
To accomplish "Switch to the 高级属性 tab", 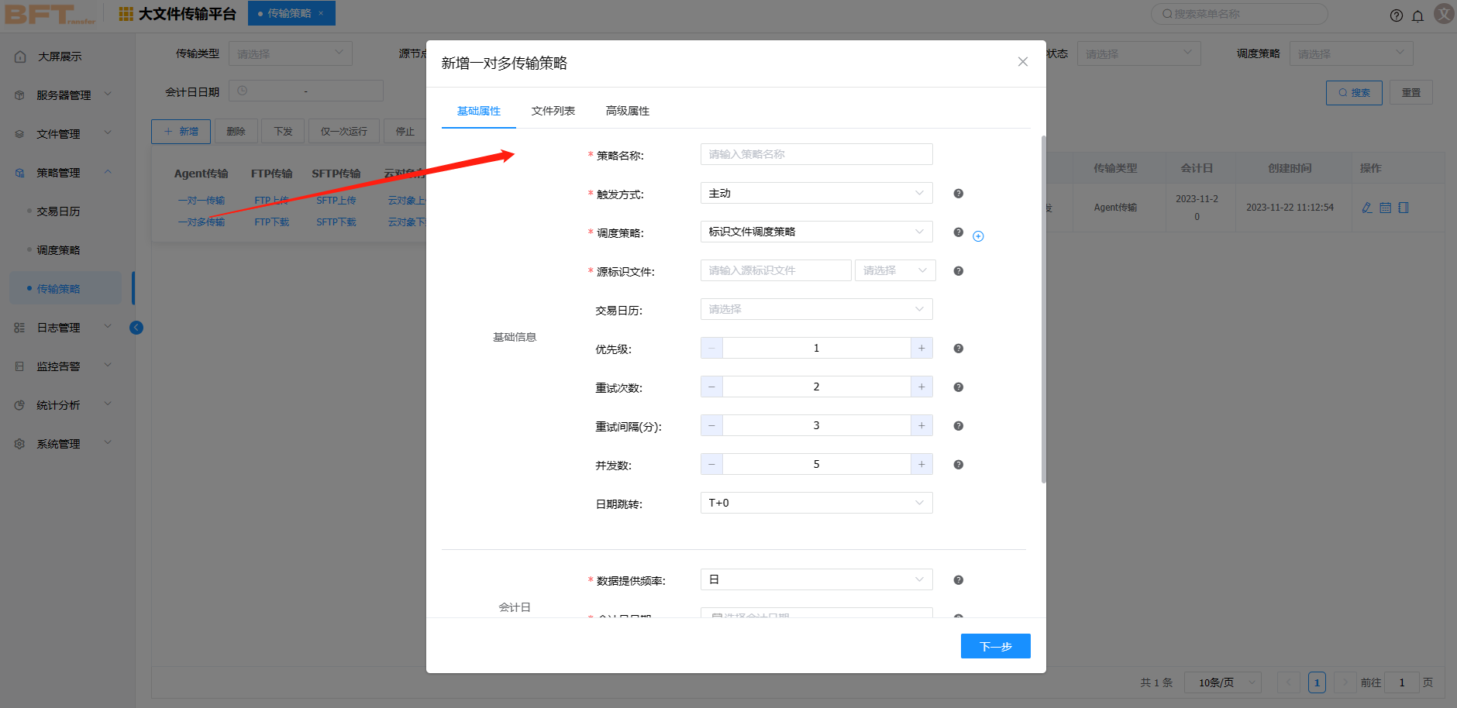I will pos(627,111).
